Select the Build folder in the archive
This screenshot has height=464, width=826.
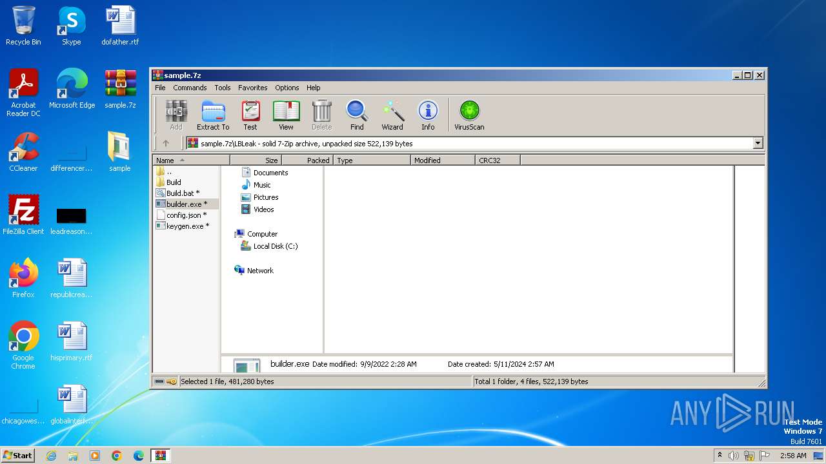click(x=169, y=182)
